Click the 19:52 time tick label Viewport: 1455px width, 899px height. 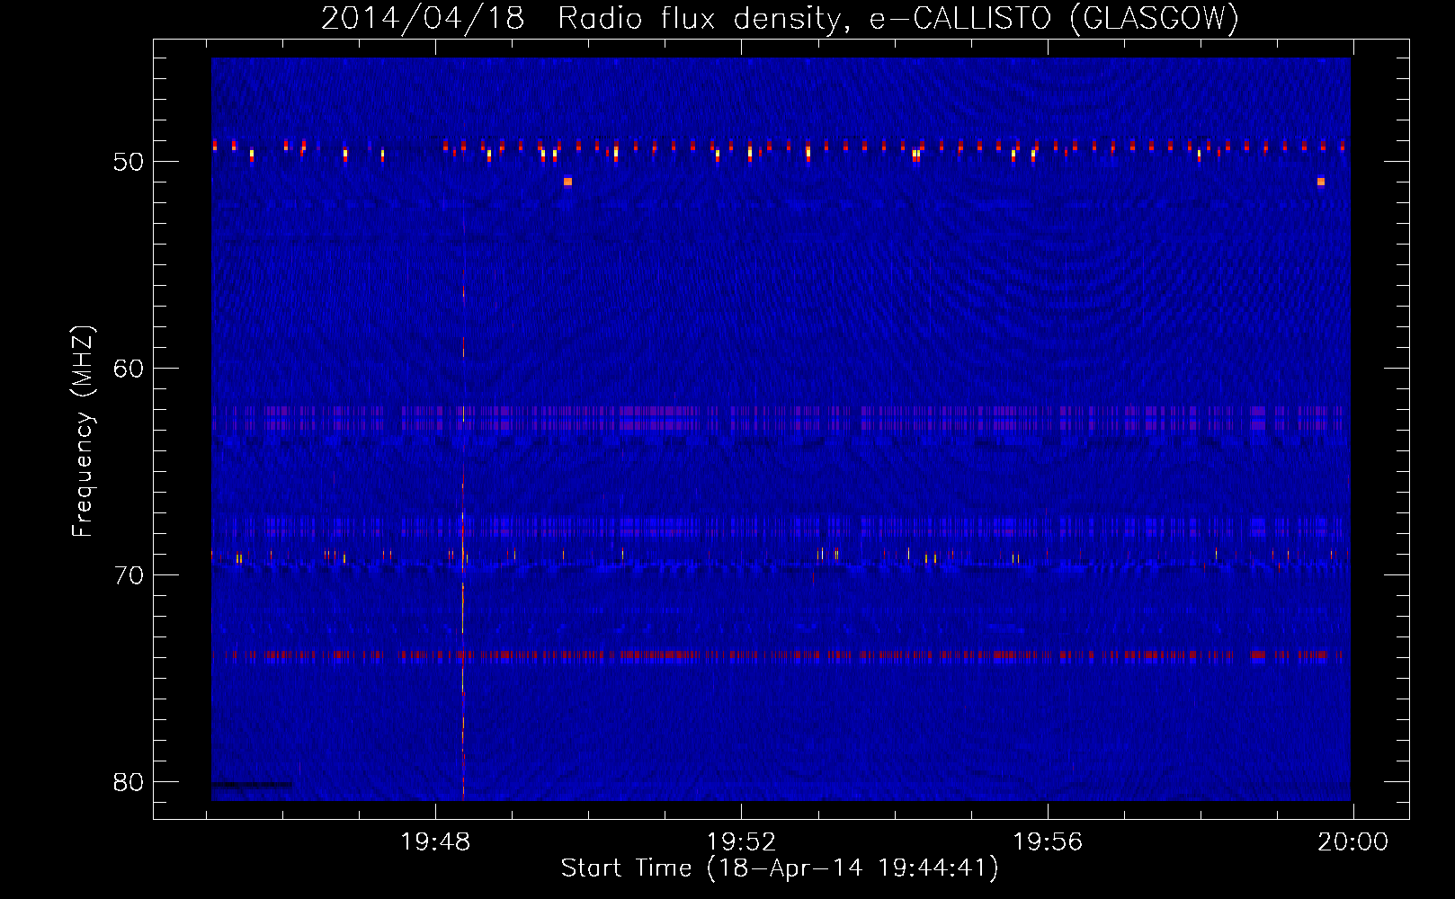pyautogui.click(x=741, y=842)
